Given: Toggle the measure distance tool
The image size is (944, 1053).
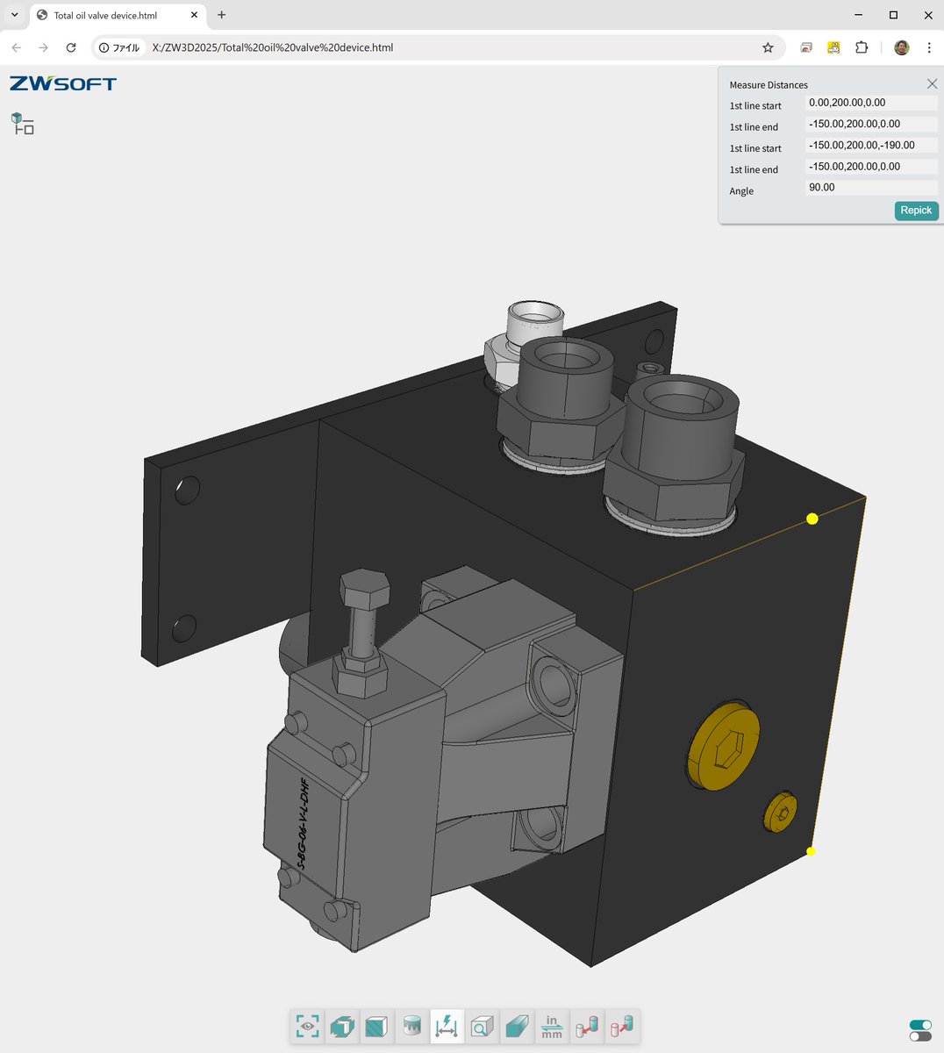Looking at the screenshot, I should 447,1026.
